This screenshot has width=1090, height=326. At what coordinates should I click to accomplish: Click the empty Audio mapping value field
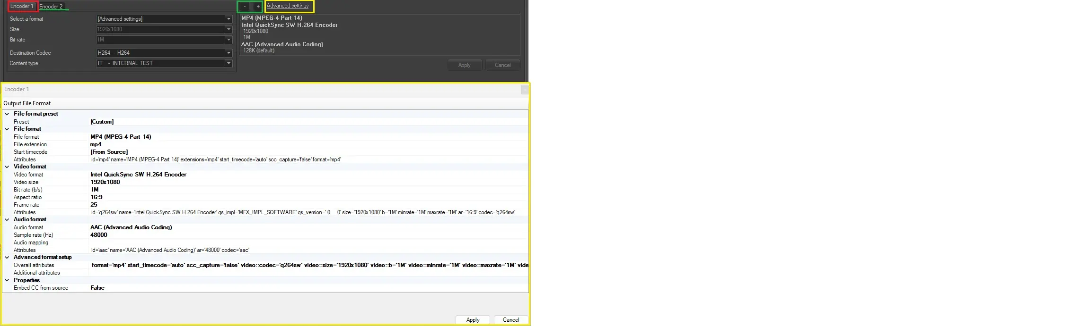(x=308, y=242)
